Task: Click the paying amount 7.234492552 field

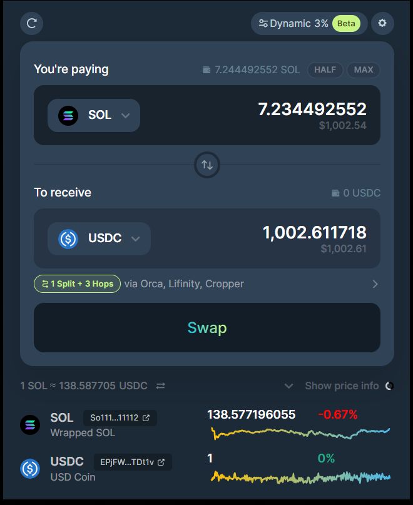Action: tap(312, 109)
